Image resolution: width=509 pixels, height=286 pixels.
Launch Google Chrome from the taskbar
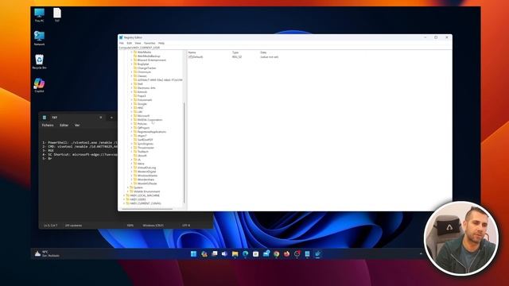coord(276,254)
